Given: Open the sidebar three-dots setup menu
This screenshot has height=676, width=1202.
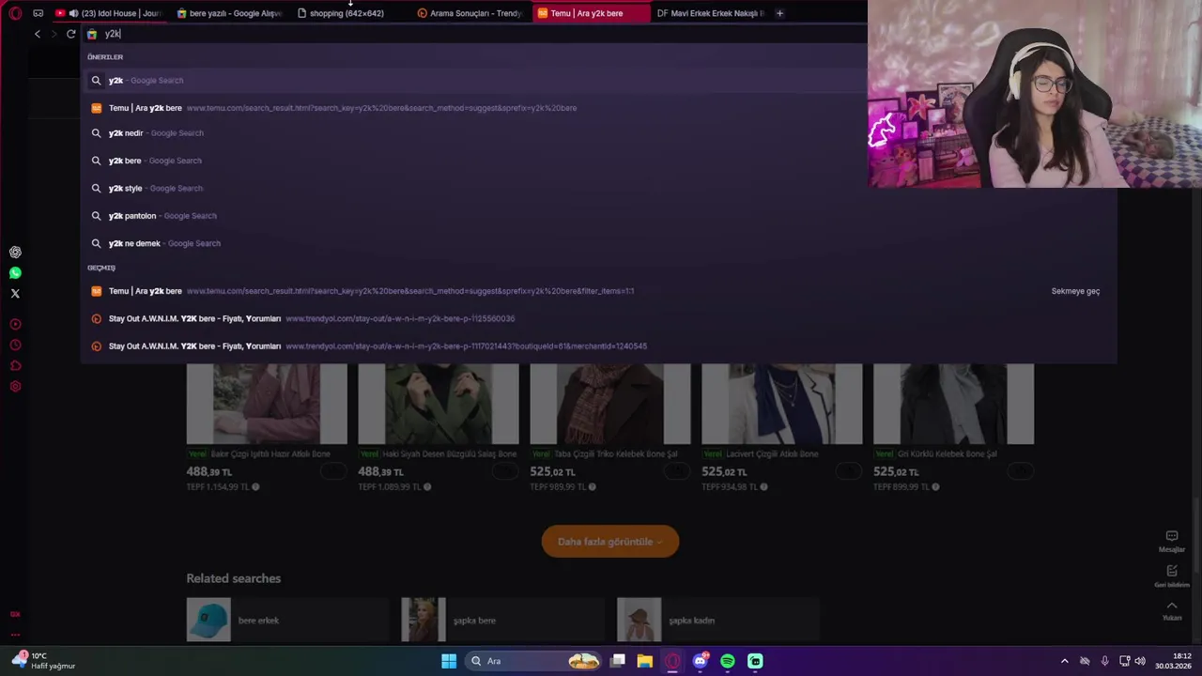Looking at the screenshot, I should pos(15,634).
